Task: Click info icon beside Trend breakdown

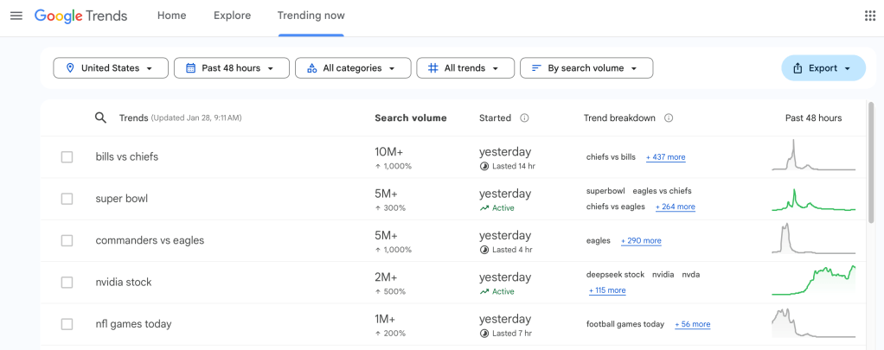Action: (x=669, y=118)
